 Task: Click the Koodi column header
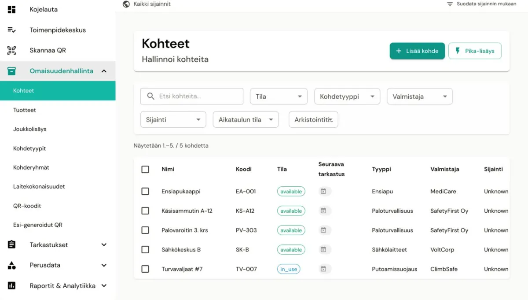click(244, 169)
